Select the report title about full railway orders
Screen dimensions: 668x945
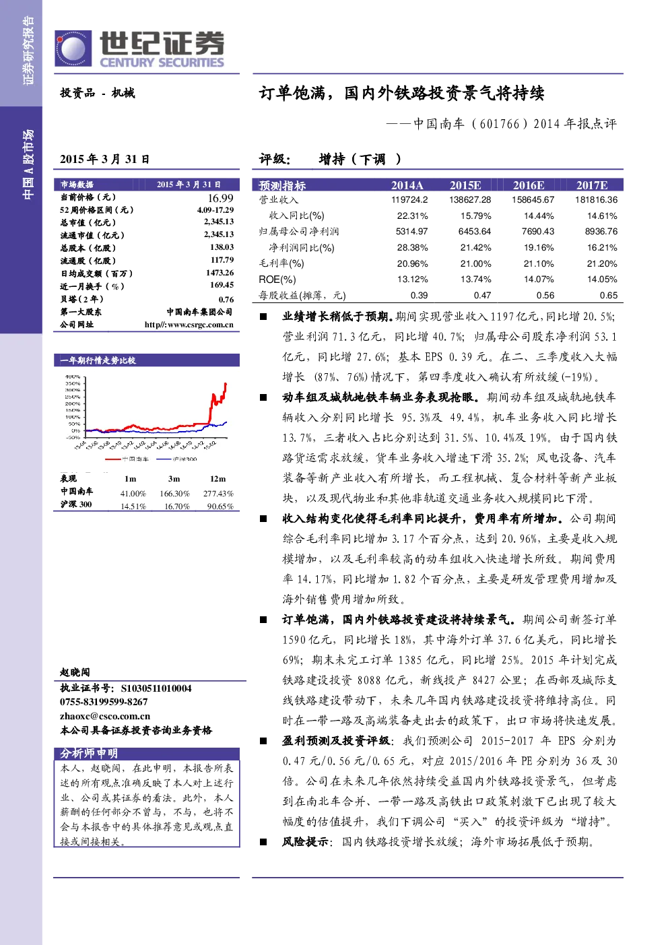(401, 93)
